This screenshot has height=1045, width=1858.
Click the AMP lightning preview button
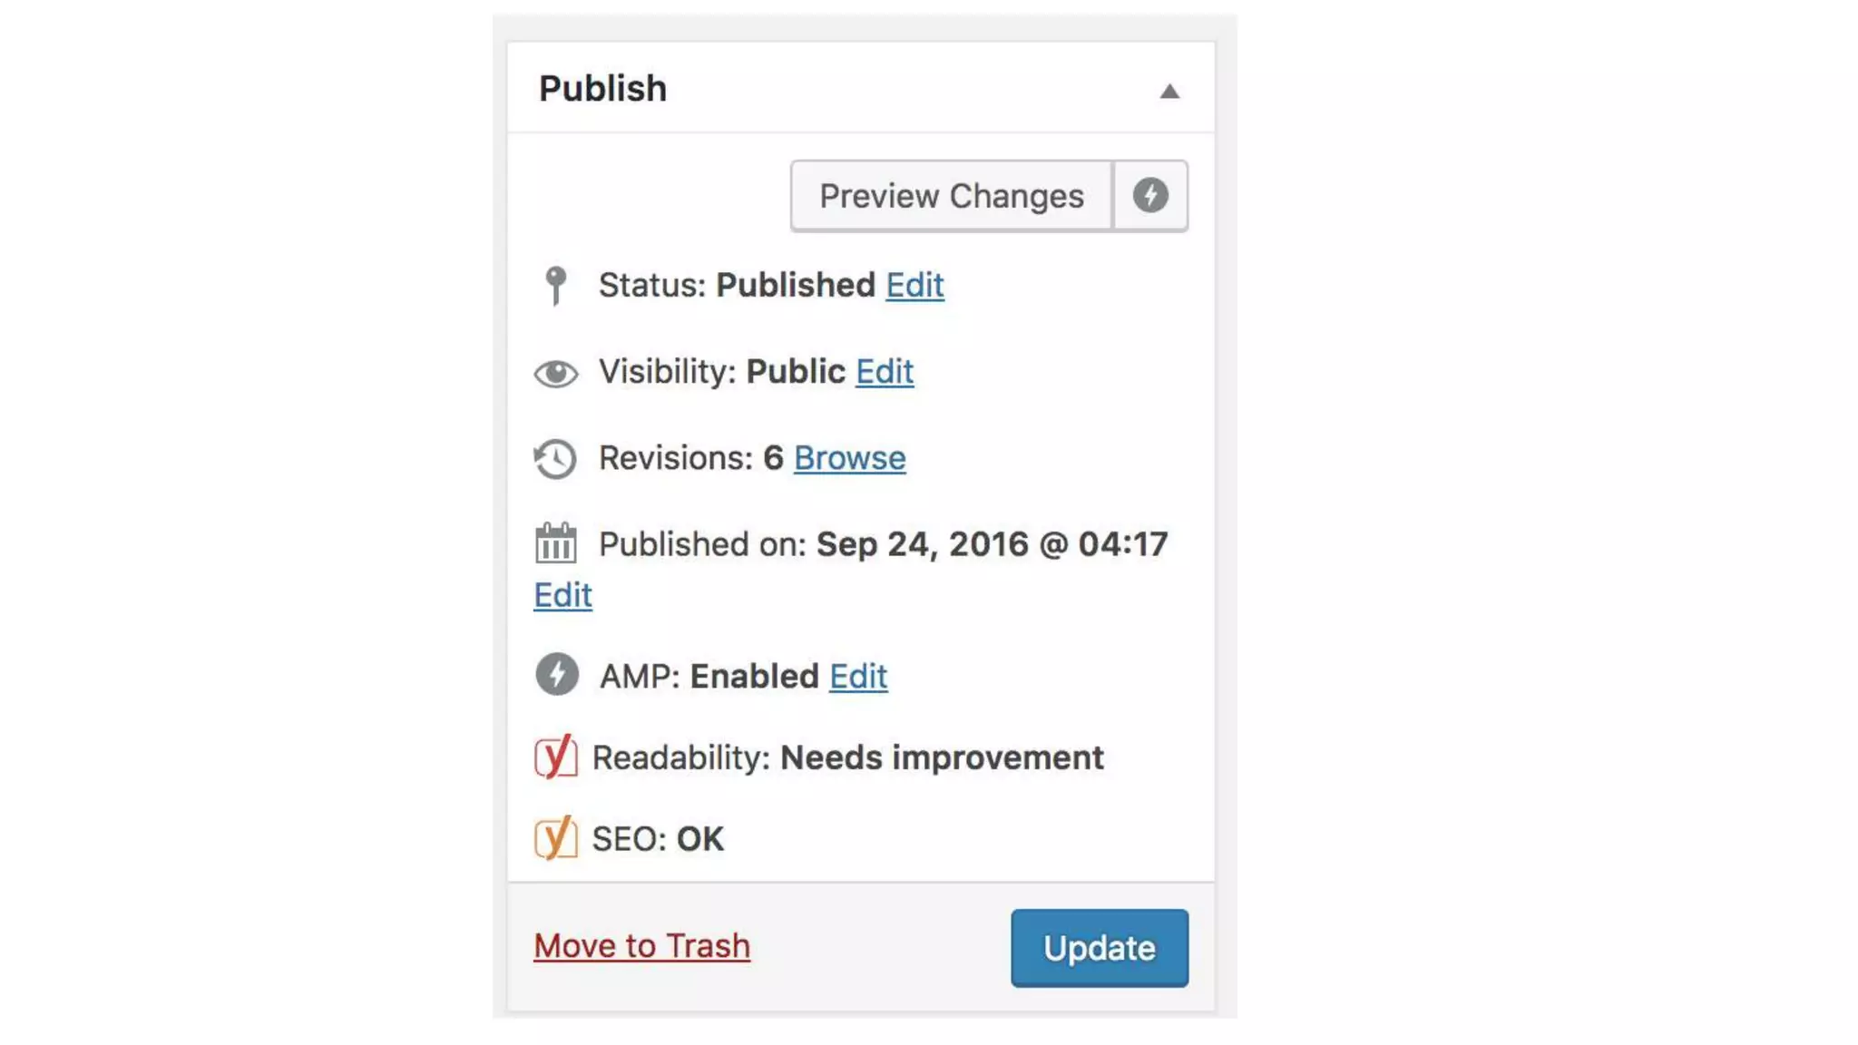pos(1149,196)
